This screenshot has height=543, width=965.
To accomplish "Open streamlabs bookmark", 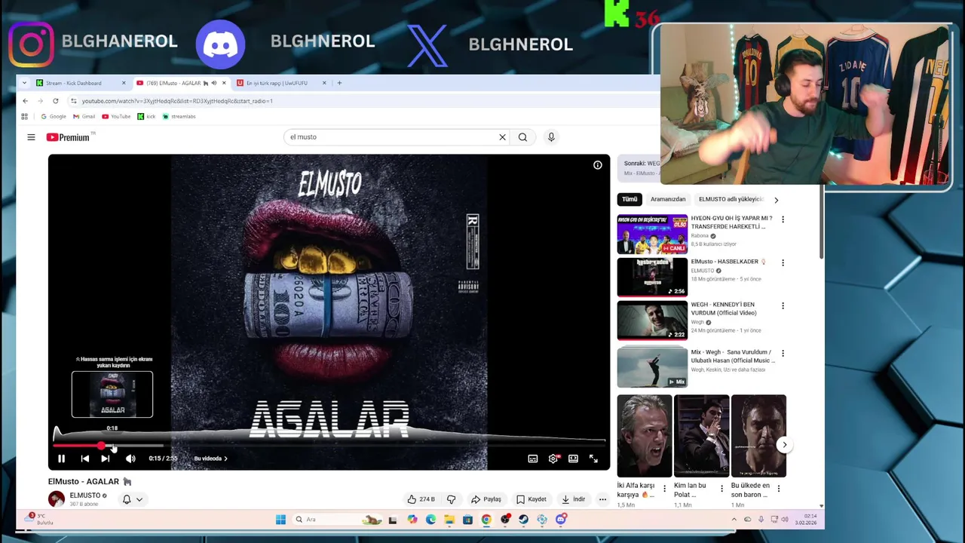I will tap(179, 117).
